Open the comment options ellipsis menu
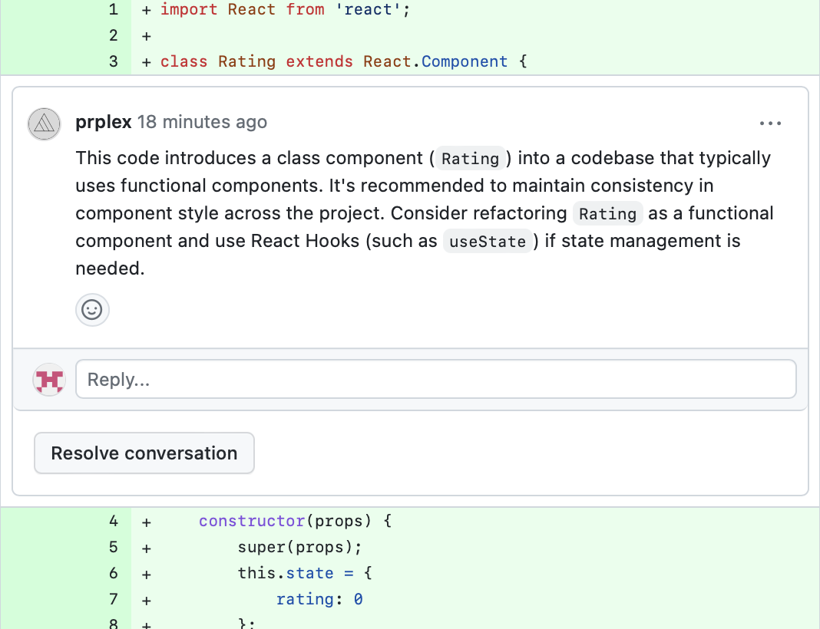This screenshot has height=629, width=820. 769,123
